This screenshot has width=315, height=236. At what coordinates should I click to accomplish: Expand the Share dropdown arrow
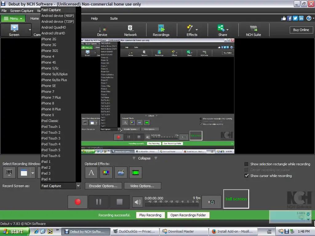227,30
